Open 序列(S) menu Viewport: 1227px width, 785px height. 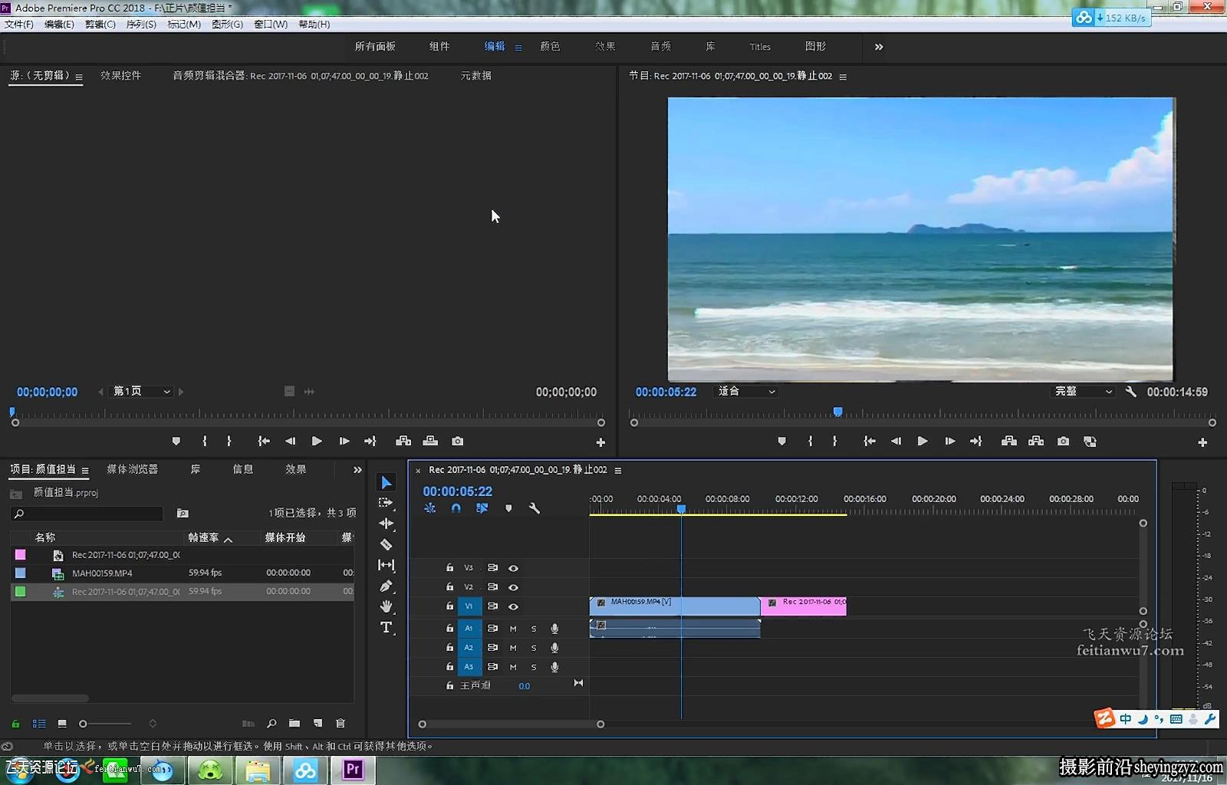(141, 25)
